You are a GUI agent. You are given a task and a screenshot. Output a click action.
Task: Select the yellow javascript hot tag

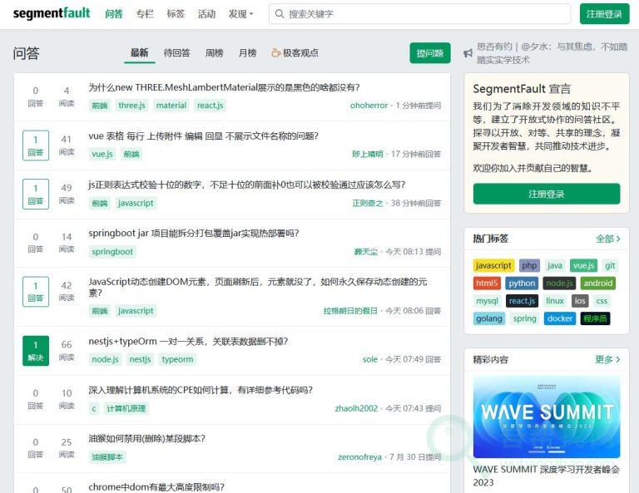[493, 265]
